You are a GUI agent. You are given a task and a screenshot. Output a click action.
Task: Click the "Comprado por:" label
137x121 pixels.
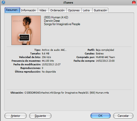pos(86,57)
